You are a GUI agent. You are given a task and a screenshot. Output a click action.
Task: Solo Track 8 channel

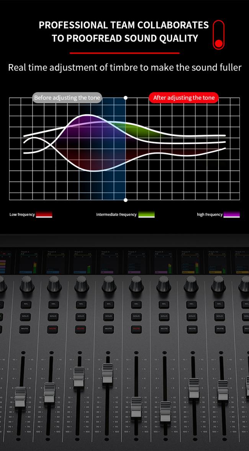164,316
